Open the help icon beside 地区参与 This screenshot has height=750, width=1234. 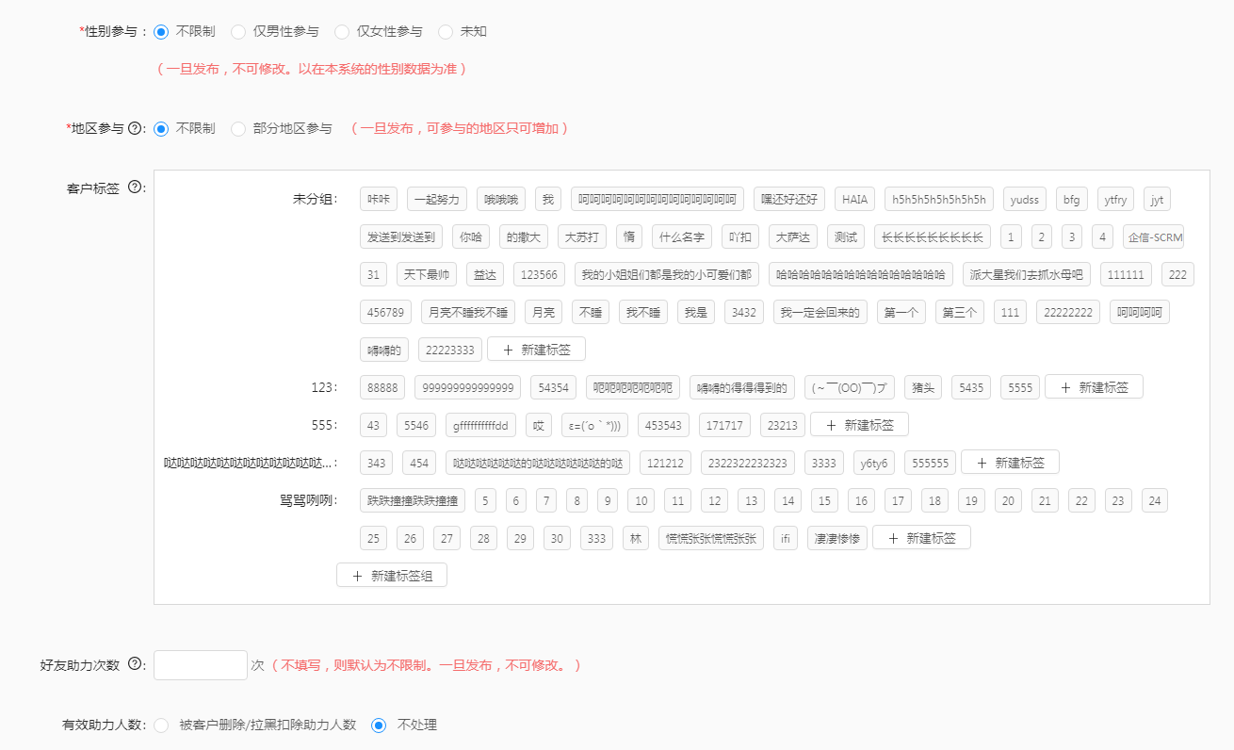point(135,128)
